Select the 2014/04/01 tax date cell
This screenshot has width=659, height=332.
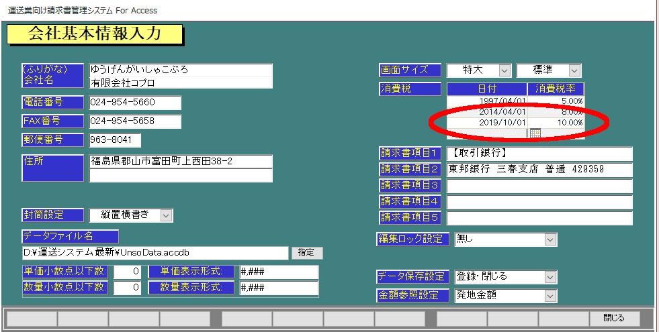coord(486,112)
